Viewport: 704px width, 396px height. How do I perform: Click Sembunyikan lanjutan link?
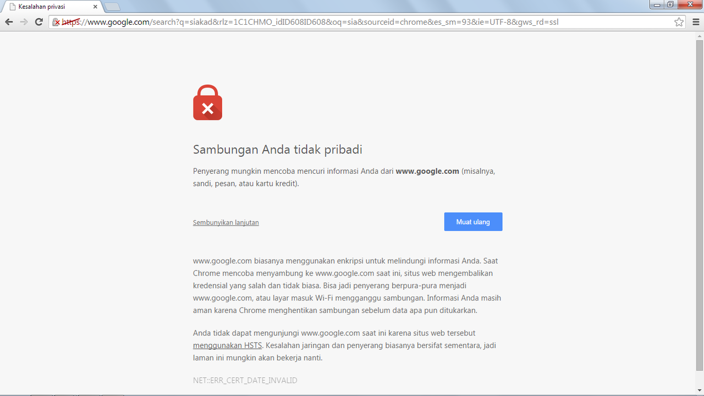pyautogui.click(x=226, y=223)
